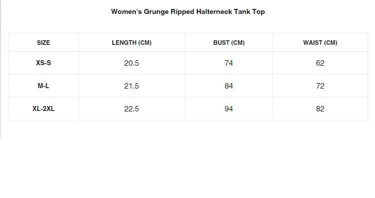
Task: Click the bust value 84
Action: (x=229, y=86)
